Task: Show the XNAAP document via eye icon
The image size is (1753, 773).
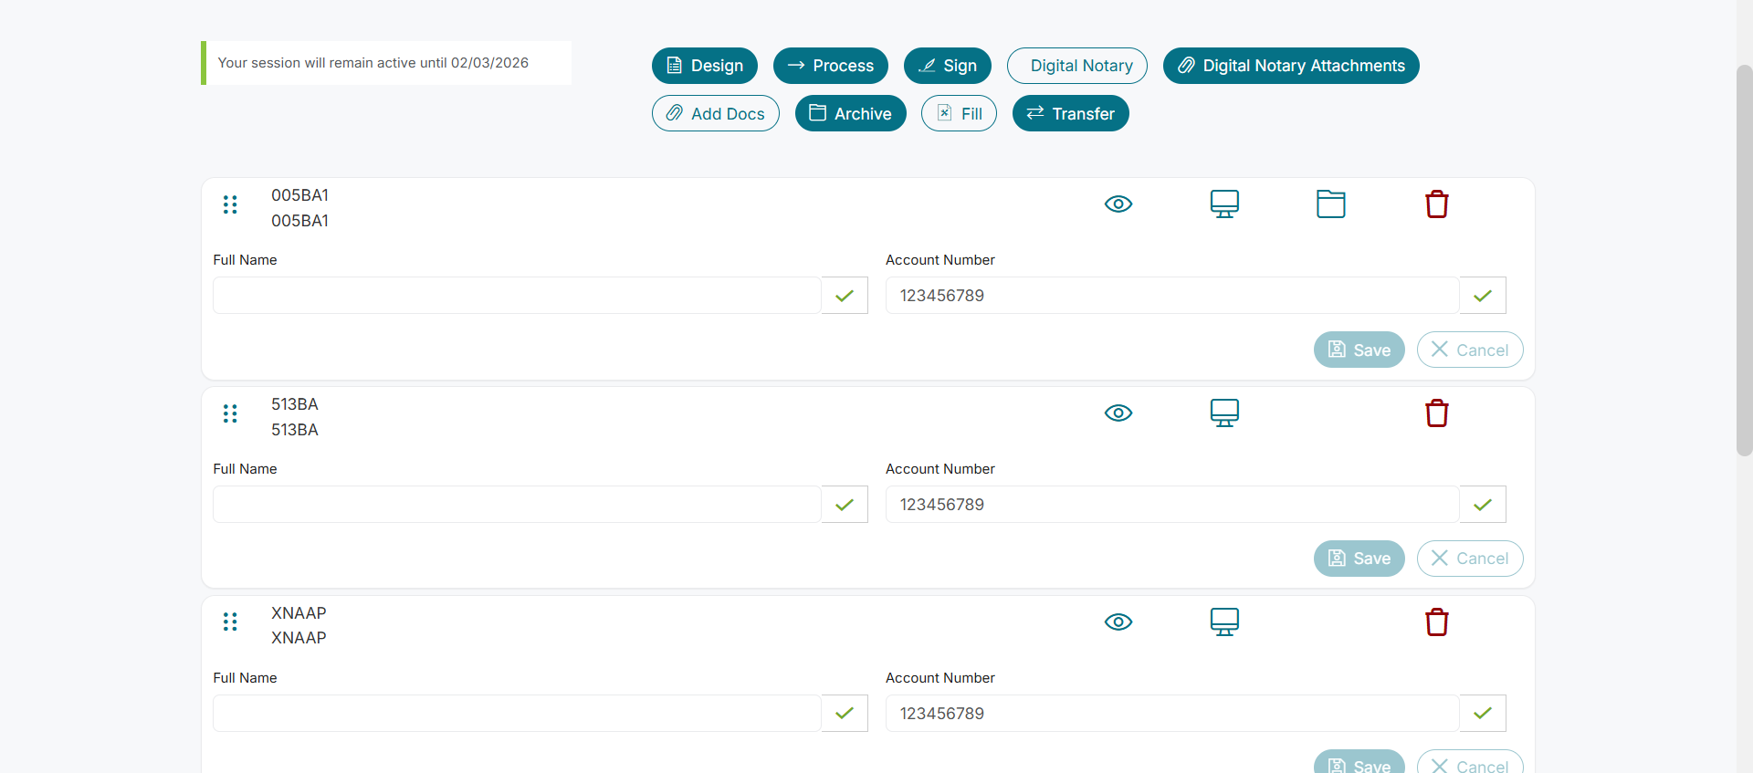Action: (1118, 622)
